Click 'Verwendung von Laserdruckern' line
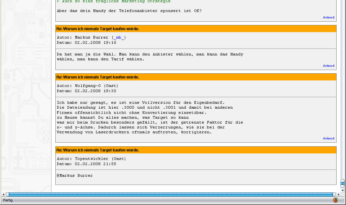 [x=134, y=132]
